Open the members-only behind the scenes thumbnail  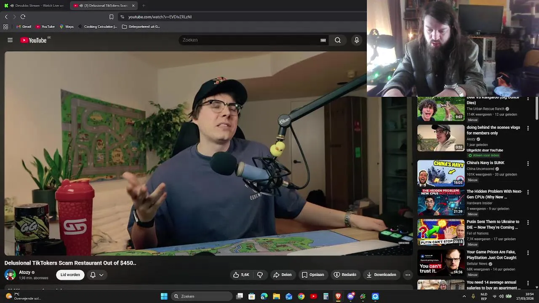click(441, 138)
